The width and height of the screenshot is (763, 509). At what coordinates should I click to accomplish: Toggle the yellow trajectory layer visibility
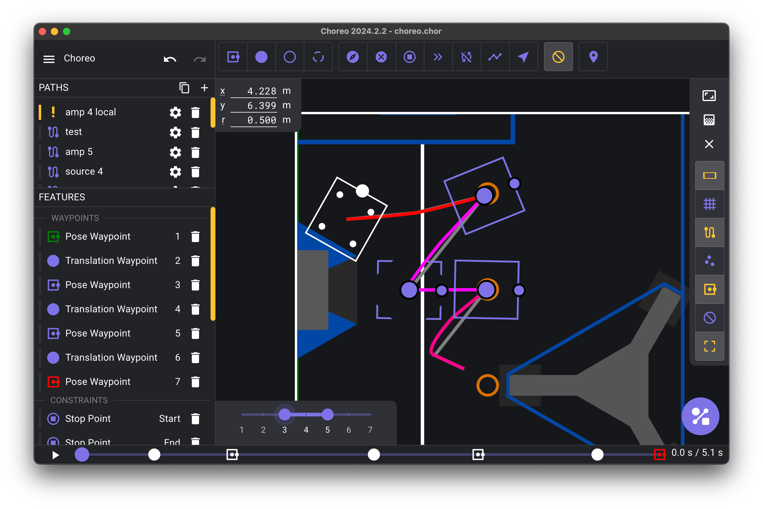point(709,232)
